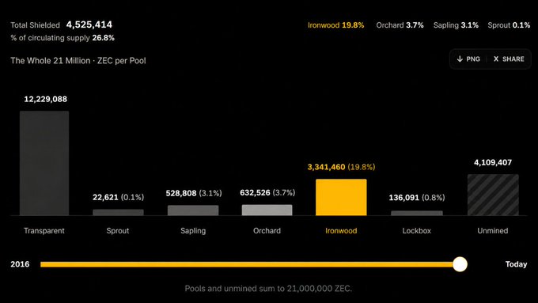
Task: Click the yellow Ironwood bar
Action: 341,197
